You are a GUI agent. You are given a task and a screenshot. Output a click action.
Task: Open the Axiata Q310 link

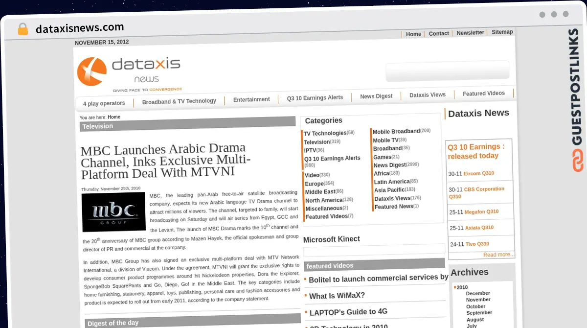click(479, 228)
